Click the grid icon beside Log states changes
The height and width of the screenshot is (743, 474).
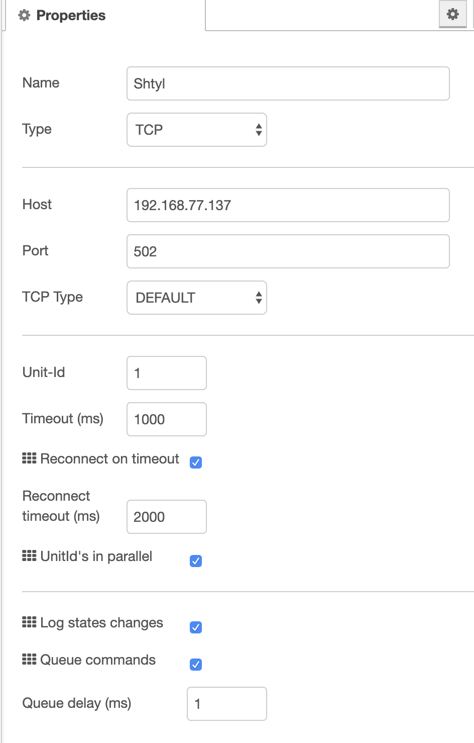[x=28, y=623]
